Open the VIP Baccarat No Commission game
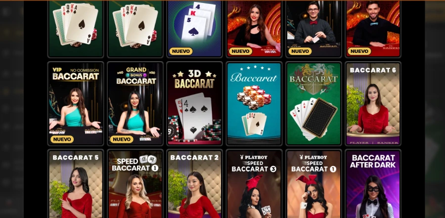Viewport: 445px width, 218px height. coord(76,104)
